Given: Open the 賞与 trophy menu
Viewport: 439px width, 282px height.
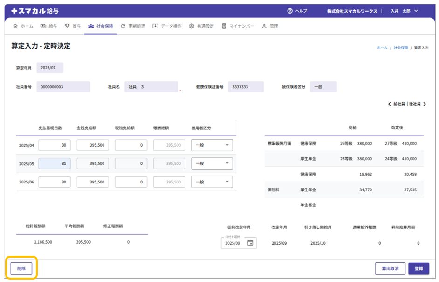Looking at the screenshot, I should click(72, 26).
